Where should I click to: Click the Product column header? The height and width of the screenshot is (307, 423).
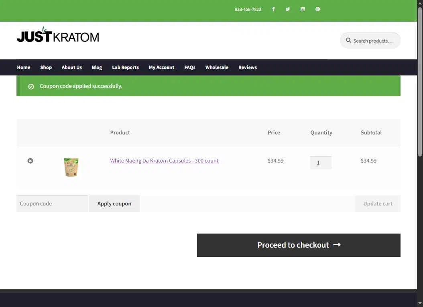click(x=120, y=132)
